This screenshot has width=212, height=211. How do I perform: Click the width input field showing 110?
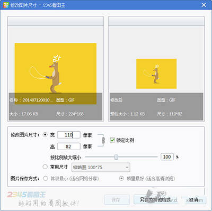coord(69,135)
